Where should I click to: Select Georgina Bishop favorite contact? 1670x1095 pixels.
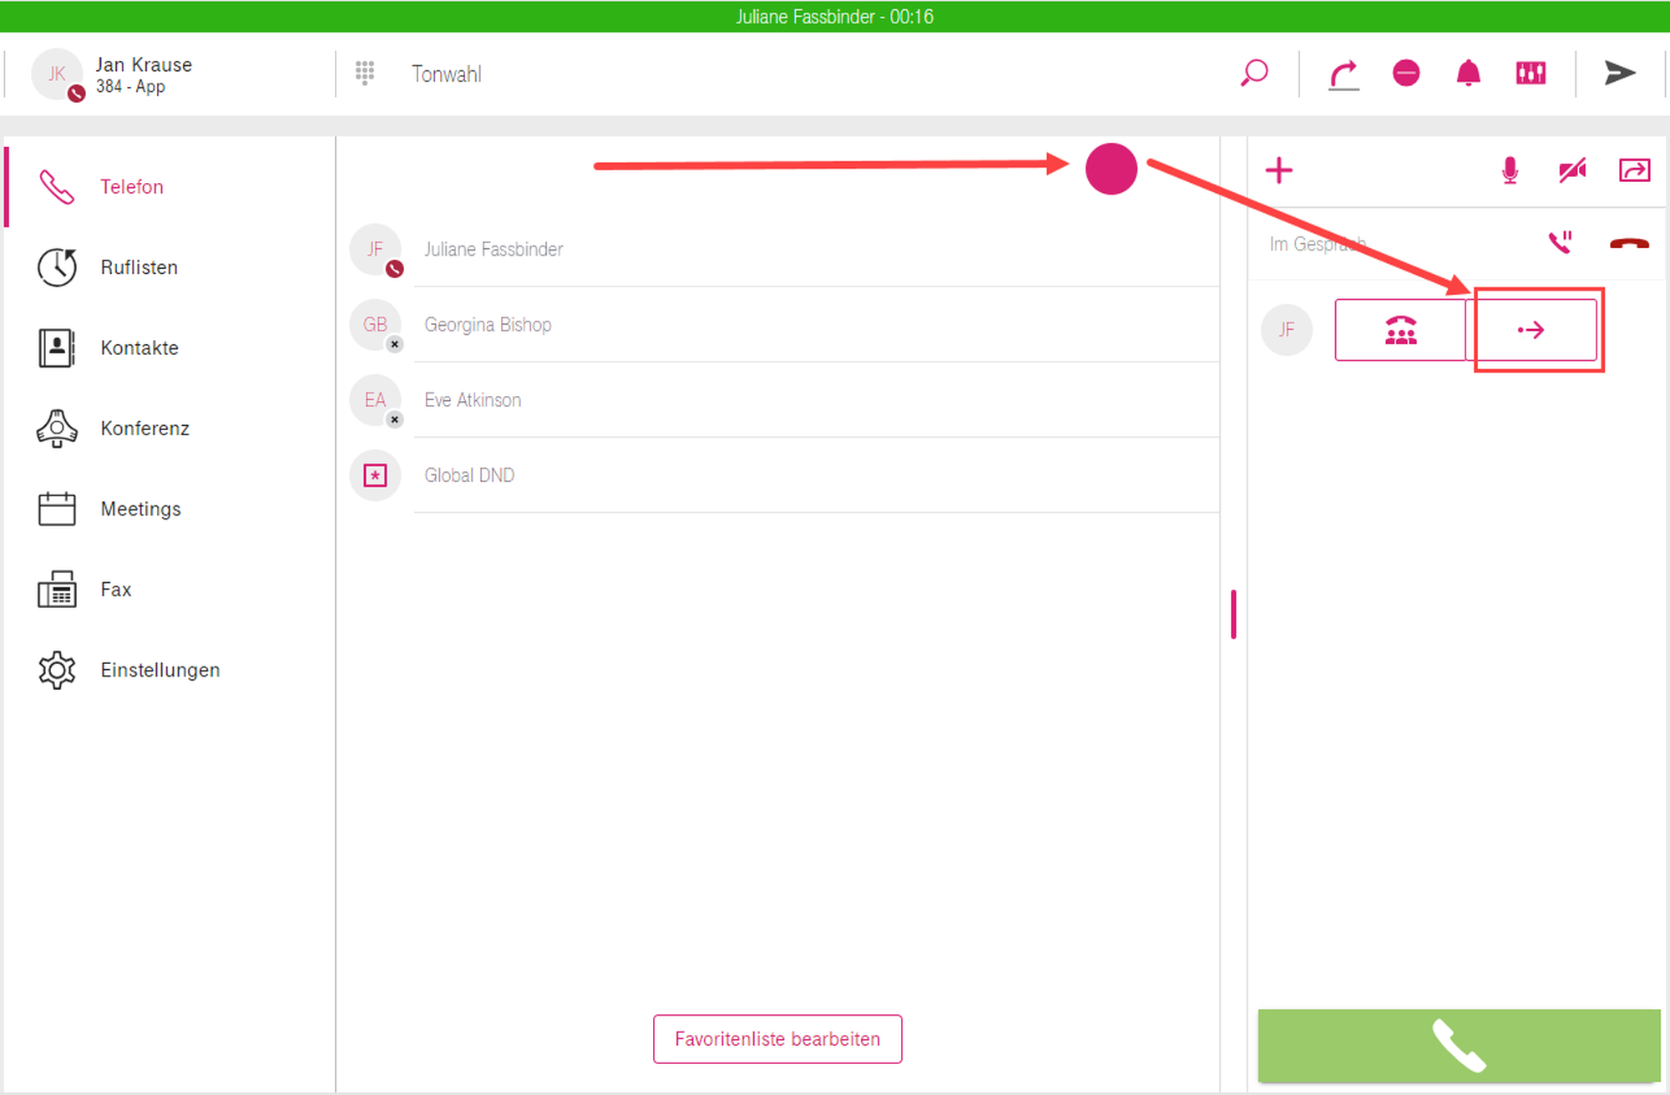(x=488, y=325)
